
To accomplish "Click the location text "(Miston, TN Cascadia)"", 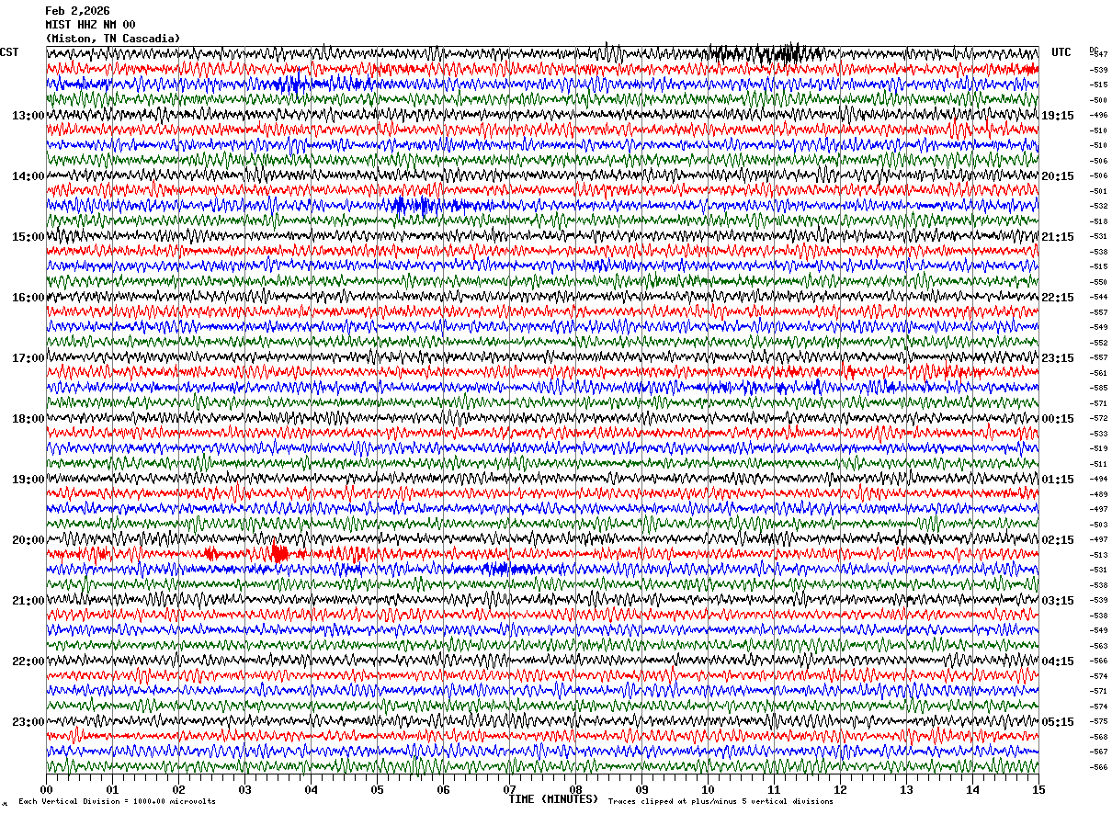I will coord(113,39).
